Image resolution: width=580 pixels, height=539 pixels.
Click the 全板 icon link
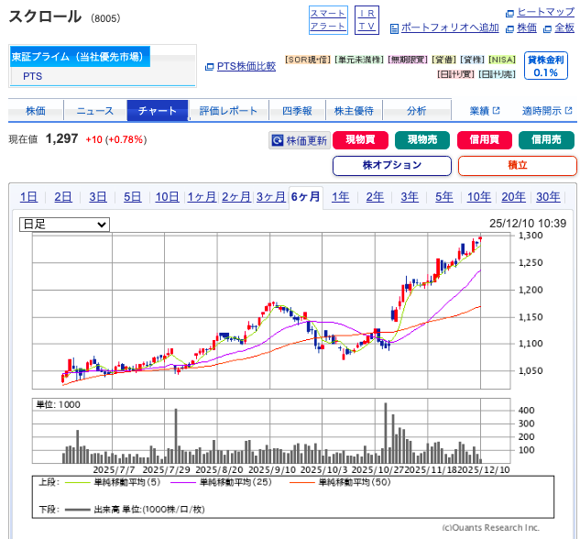tap(558, 27)
